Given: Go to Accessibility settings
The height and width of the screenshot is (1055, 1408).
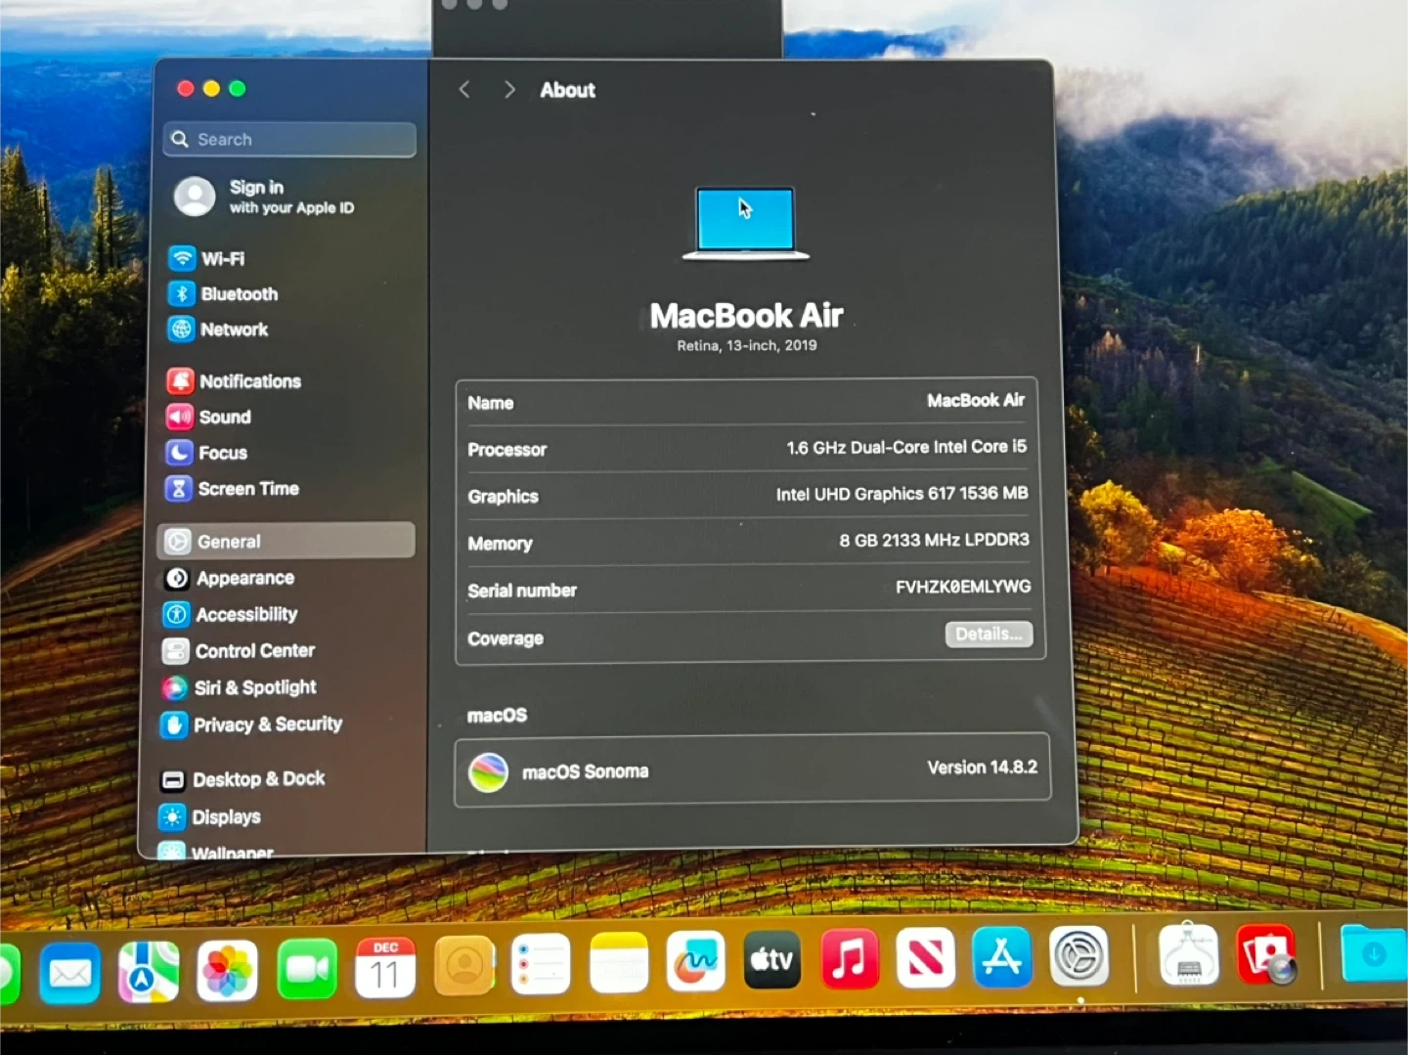Looking at the screenshot, I should 245,614.
